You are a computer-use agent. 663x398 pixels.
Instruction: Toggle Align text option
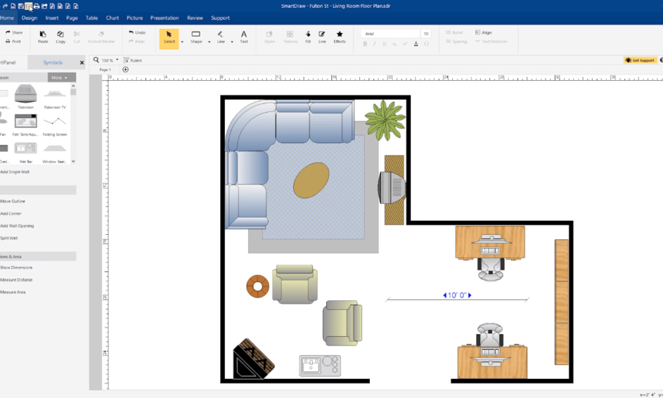pyautogui.click(x=483, y=33)
